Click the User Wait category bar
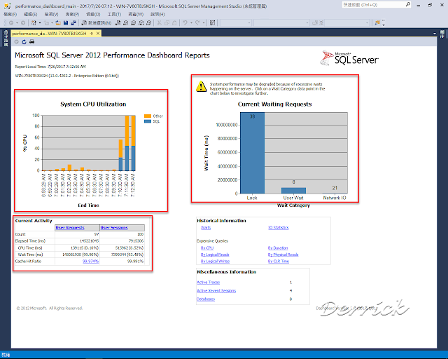This screenshot has width=448, height=359. click(x=293, y=191)
